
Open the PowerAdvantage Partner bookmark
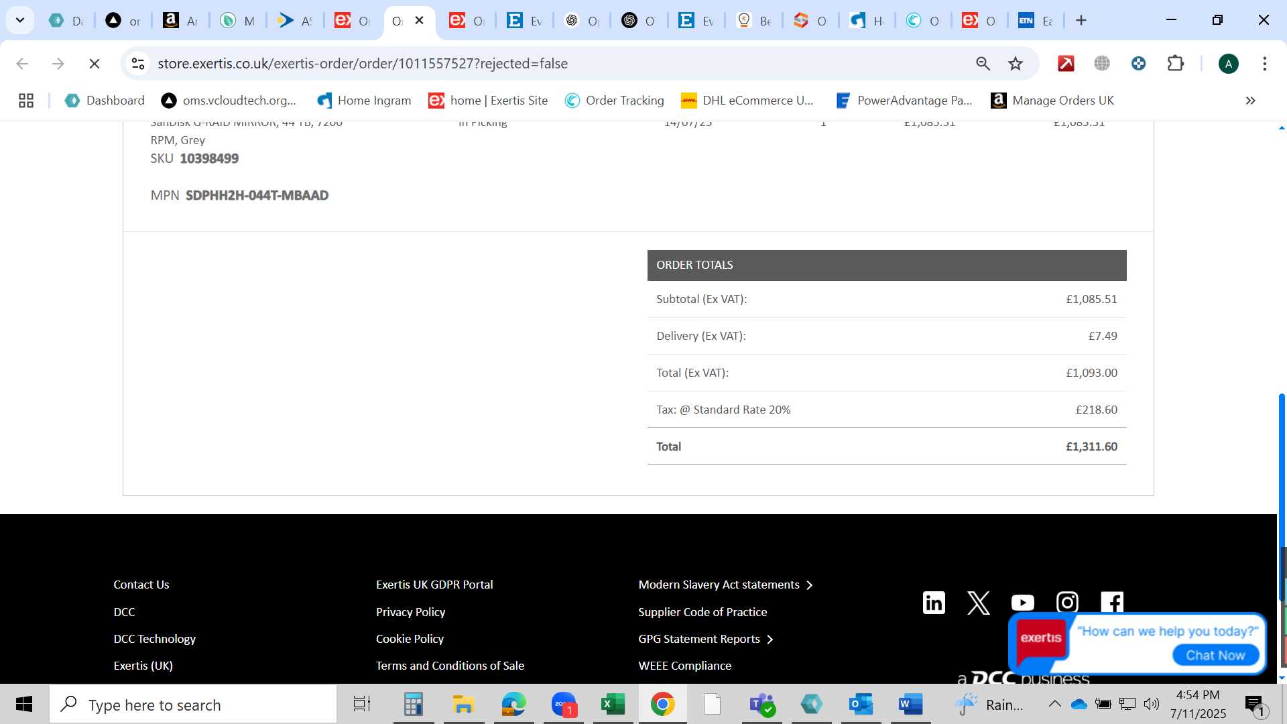[x=904, y=101]
